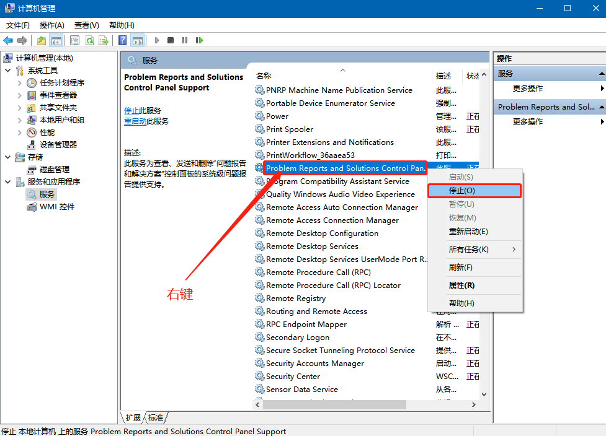
Task: Open help using the question mark icon
Action: point(122,40)
